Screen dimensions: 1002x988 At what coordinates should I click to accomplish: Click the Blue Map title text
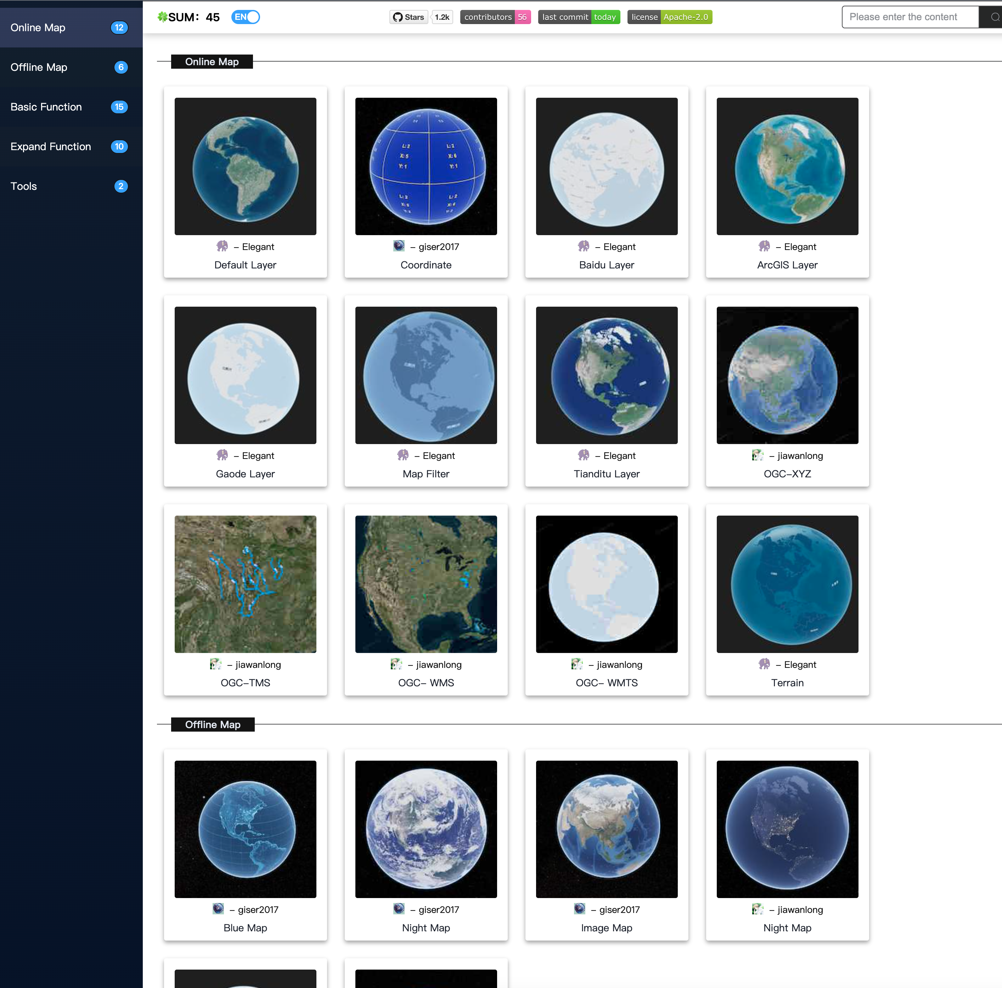pos(245,928)
